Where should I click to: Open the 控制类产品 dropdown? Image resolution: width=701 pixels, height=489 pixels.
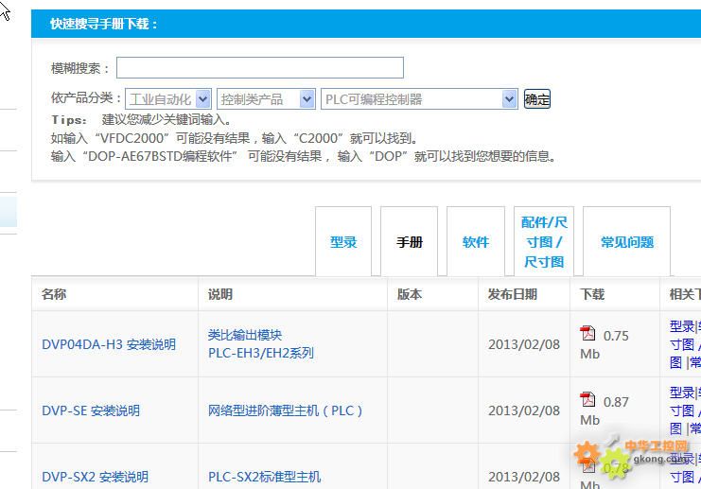266,98
